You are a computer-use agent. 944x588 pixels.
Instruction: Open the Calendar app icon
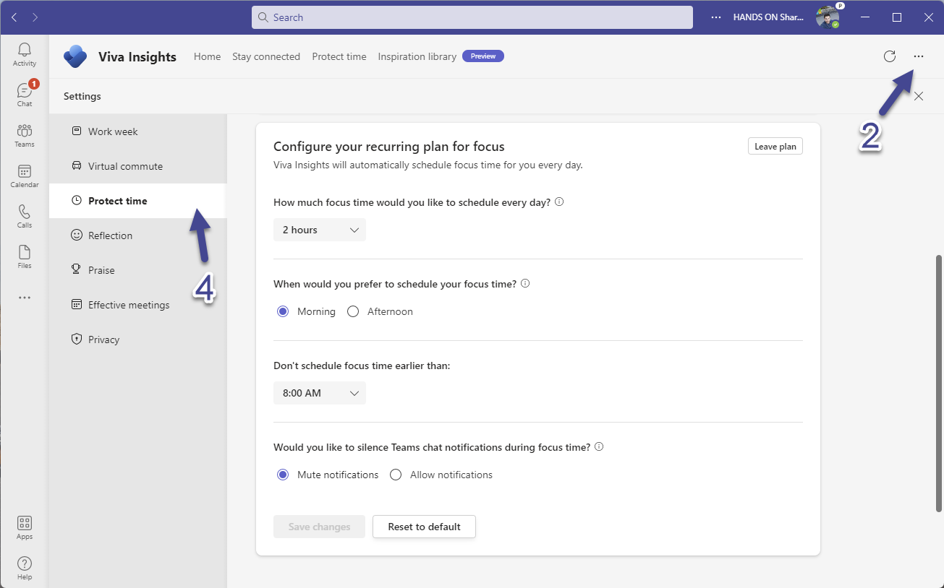tap(25, 175)
